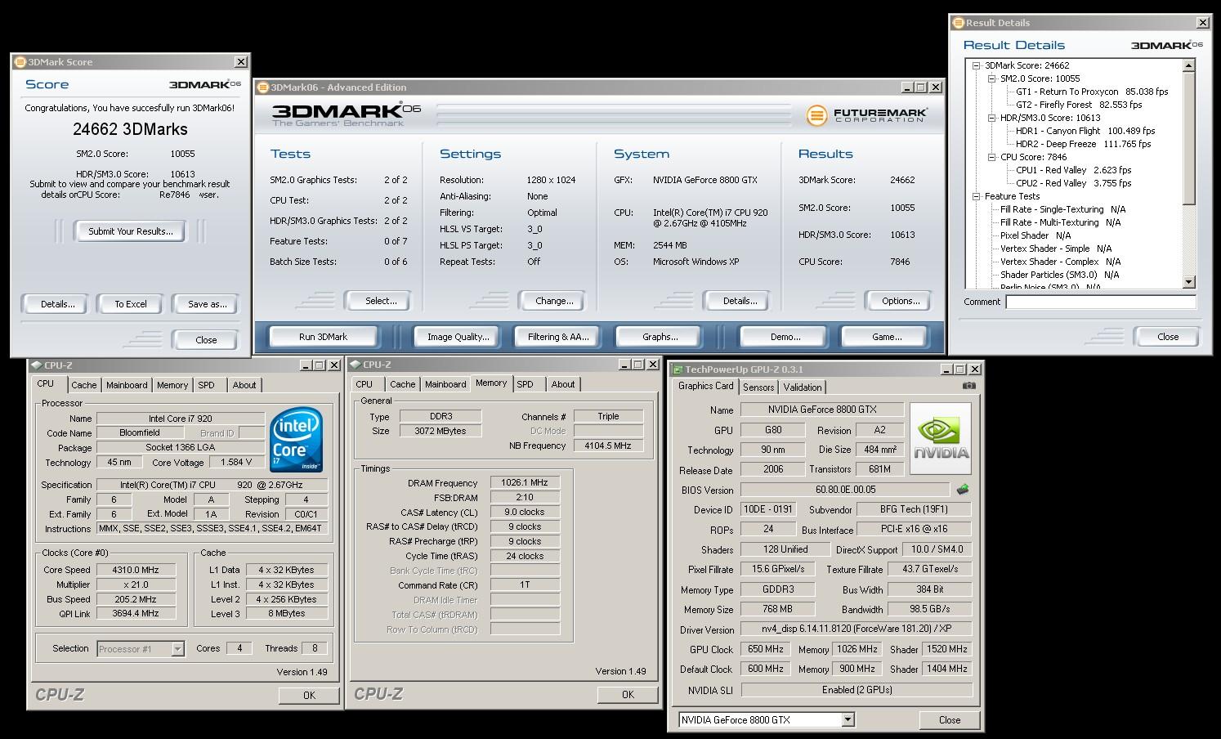This screenshot has width=1221, height=739.
Task: Click Details button in 3DMark Score window
Action: point(57,304)
